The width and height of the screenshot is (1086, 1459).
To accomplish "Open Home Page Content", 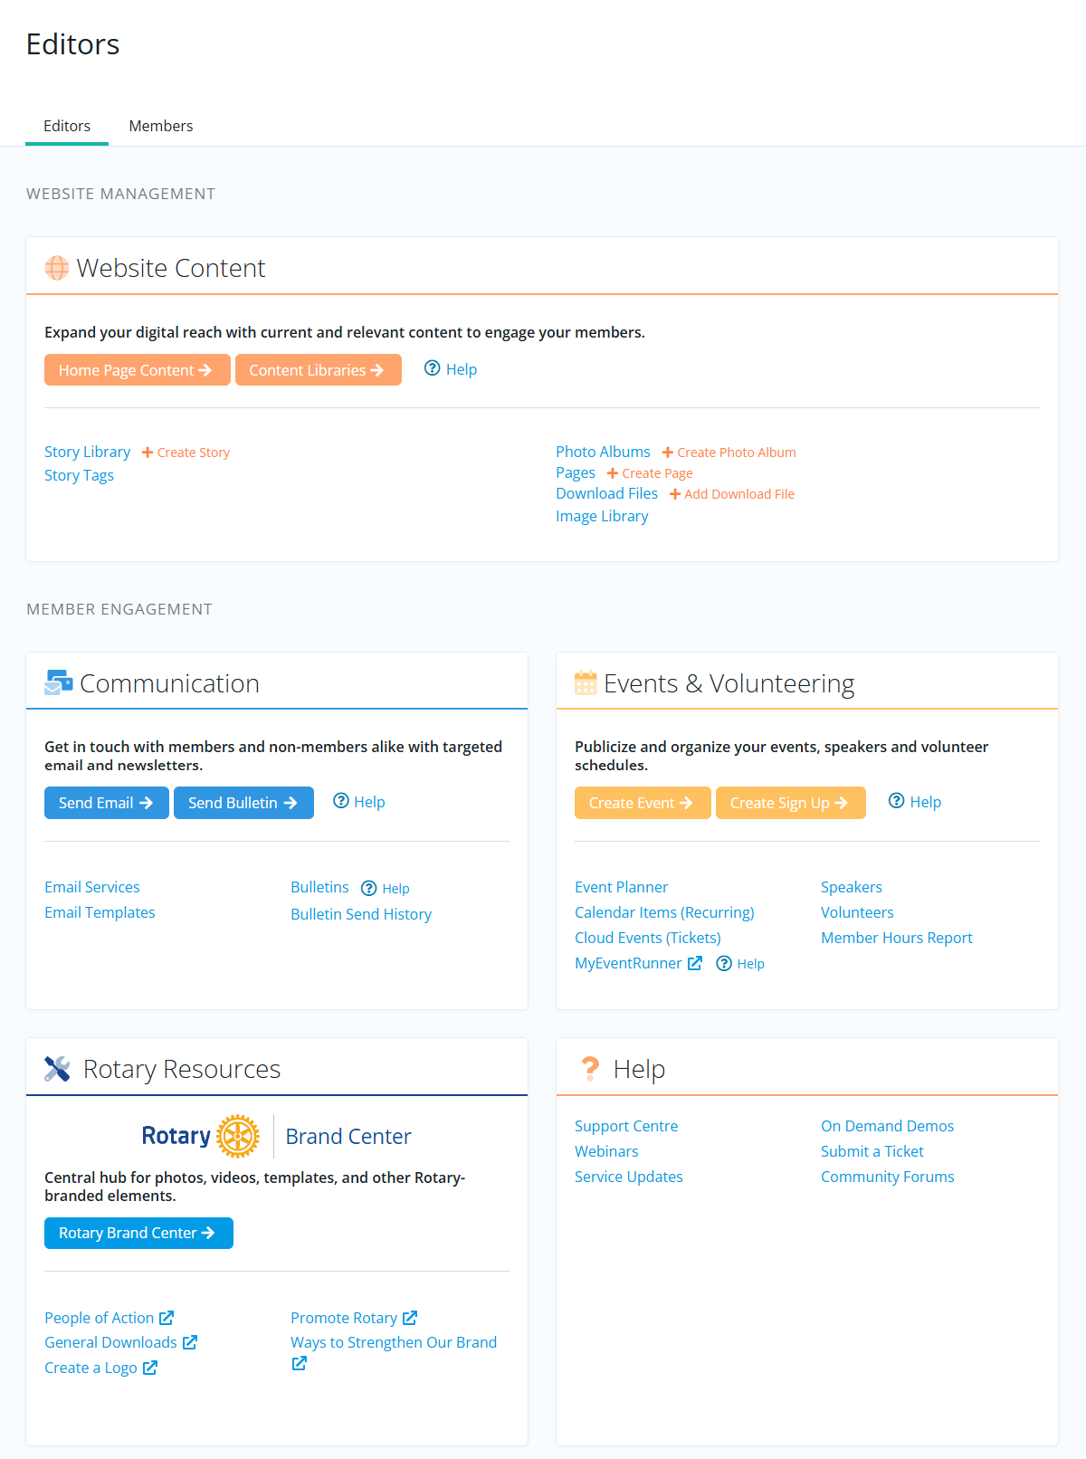I will [x=137, y=370].
